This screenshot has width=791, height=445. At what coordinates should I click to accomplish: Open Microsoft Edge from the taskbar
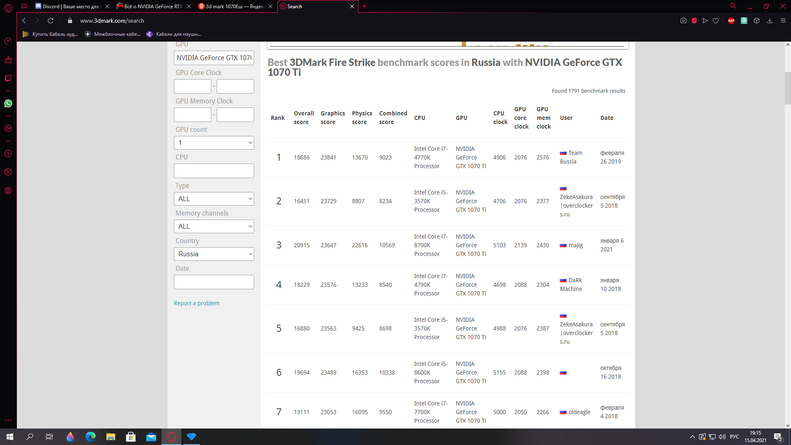tap(90, 437)
